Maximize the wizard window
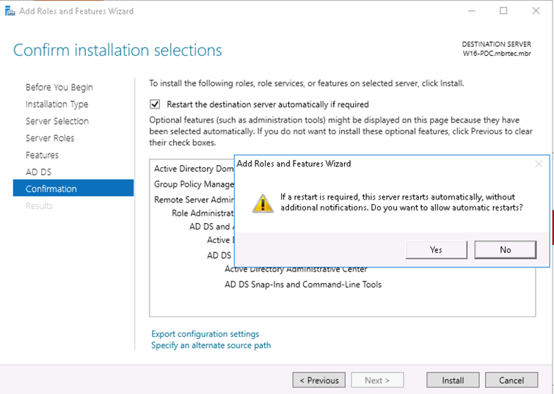Image resolution: width=554 pixels, height=394 pixels. click(x=503, y=11)
